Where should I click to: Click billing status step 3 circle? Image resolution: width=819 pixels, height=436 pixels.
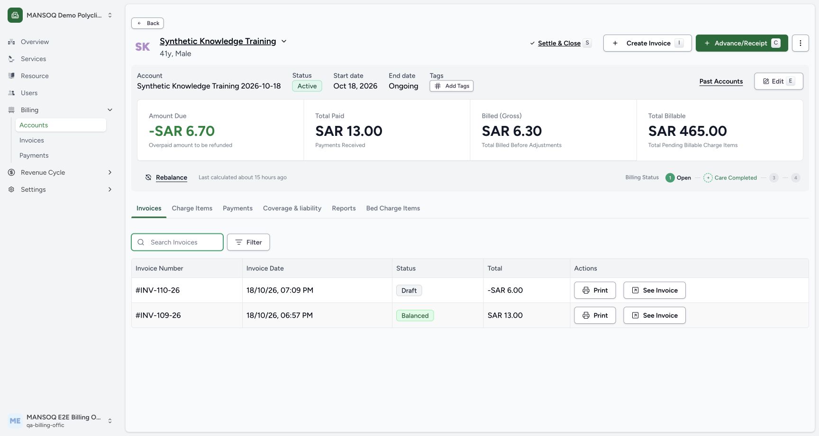click(x=774, y=178)
